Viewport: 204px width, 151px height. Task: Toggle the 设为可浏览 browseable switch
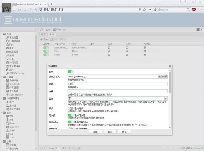pyautogui.click(x=71, y=115)
